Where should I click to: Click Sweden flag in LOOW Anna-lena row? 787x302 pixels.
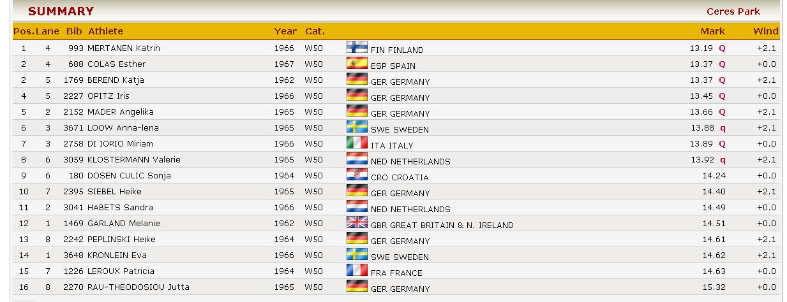(x=357, y=127)
